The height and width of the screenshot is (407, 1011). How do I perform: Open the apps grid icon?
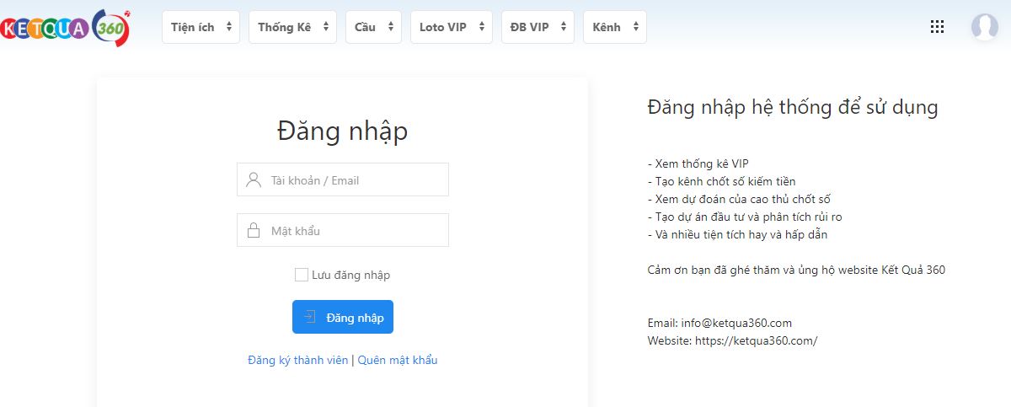(x=937, y=27)
